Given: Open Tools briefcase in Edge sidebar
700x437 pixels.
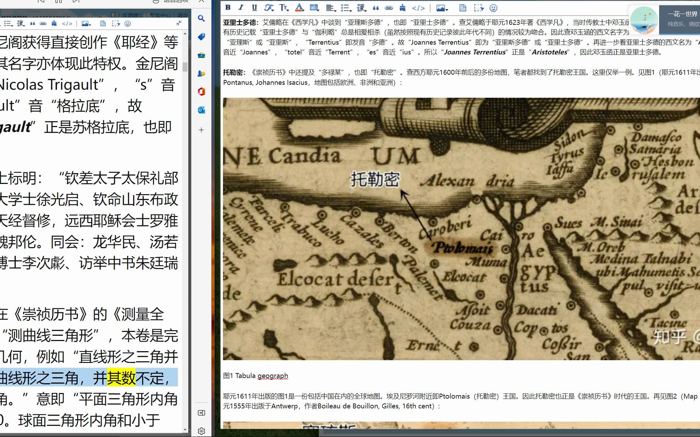Looking at the screenshot, I should [x=201, y=55].
